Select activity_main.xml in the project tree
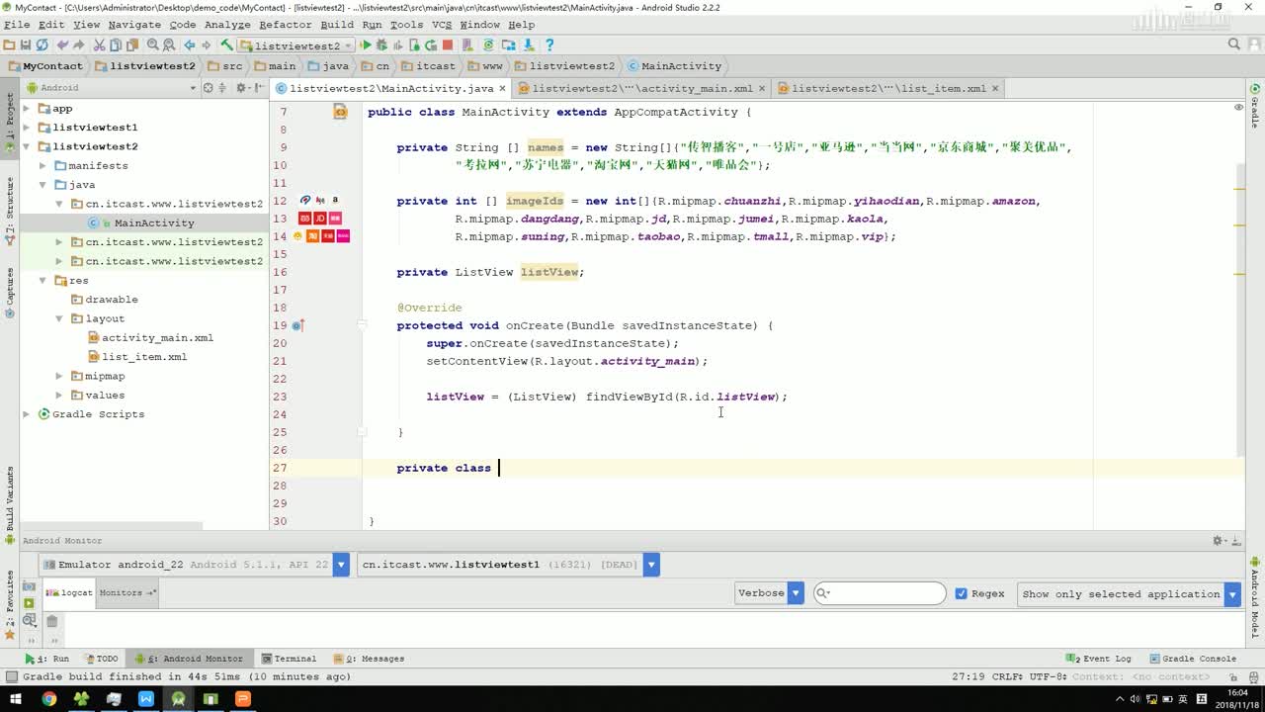Viewport: 1265px width, 712px height. [x=150, y=338]
